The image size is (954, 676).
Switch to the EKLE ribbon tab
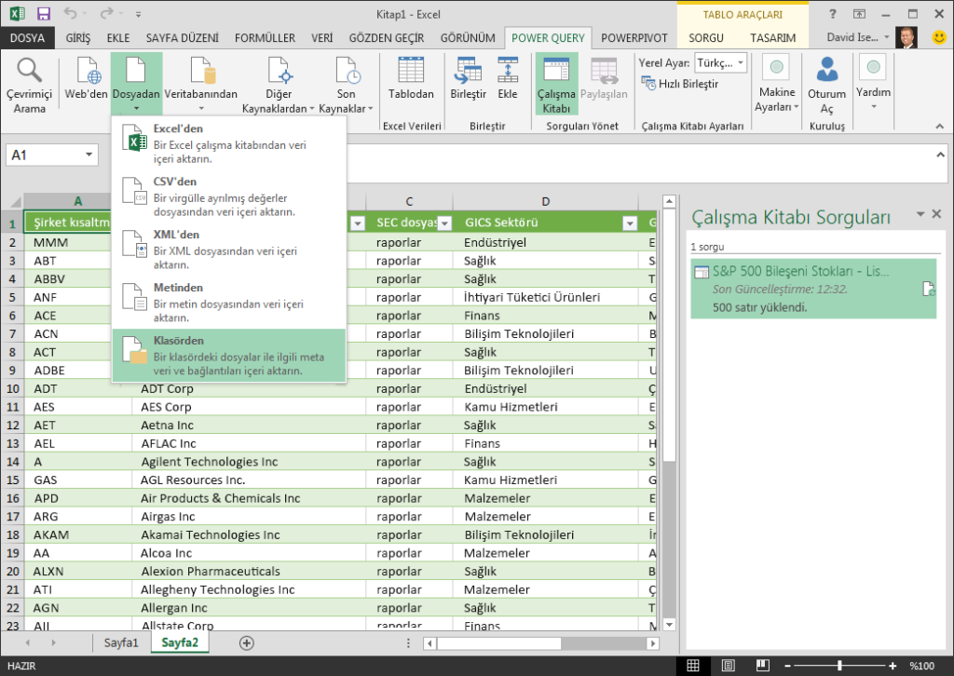(x=118, y=37)
